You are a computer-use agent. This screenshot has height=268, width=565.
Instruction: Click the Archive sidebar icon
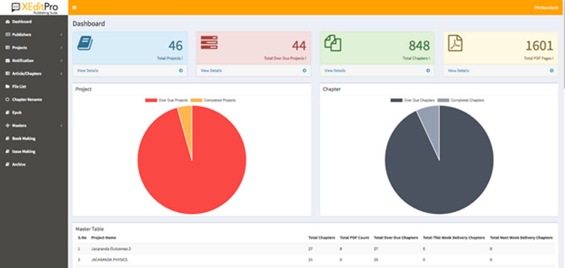tap(8, 164)
